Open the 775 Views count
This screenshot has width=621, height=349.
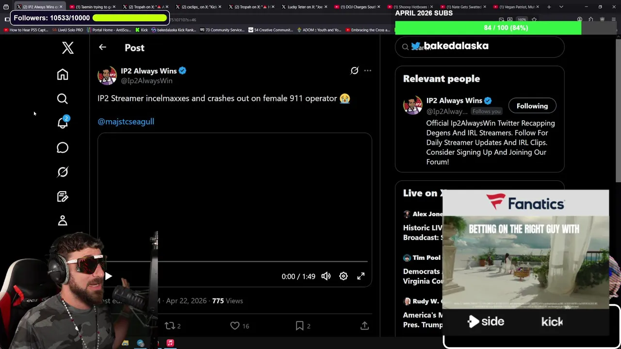click(x=228, y=301)
